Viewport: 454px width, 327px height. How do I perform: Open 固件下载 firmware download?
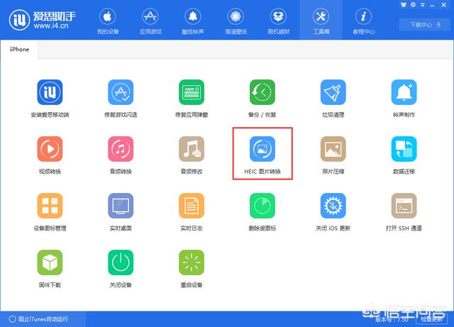click(50, 262)
